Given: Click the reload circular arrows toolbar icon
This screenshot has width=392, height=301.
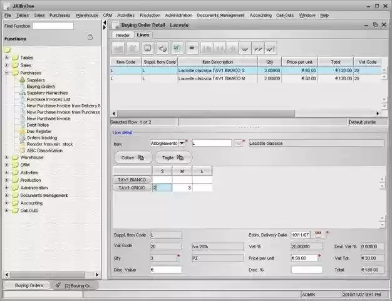Looking at the screenshot, I should [162, 48].
